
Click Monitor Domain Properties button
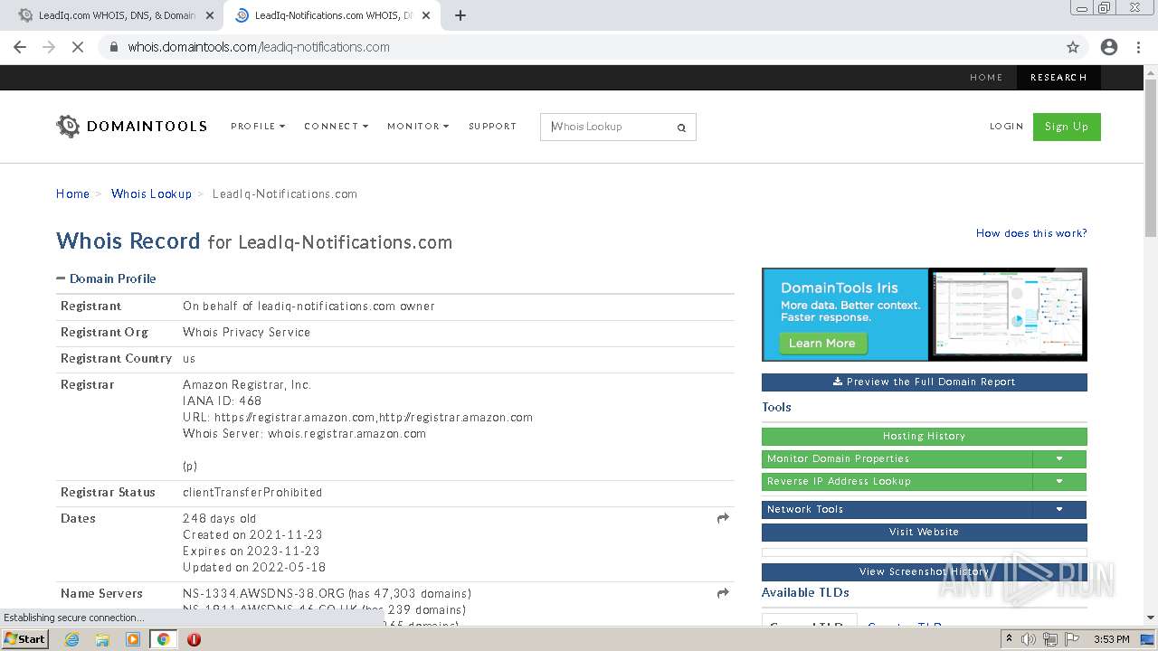897,458
